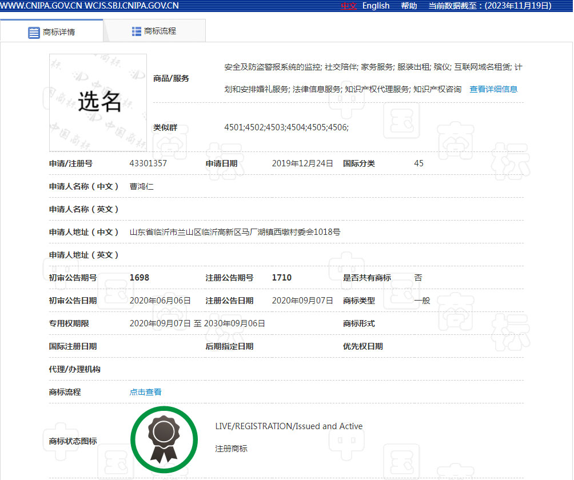Click the 申请人名称（英文） label
This screenshot has width=574, height=480.
pos(84,209)
